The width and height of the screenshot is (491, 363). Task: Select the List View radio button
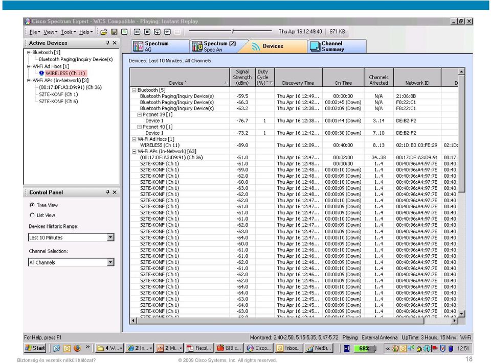point(32,215)
